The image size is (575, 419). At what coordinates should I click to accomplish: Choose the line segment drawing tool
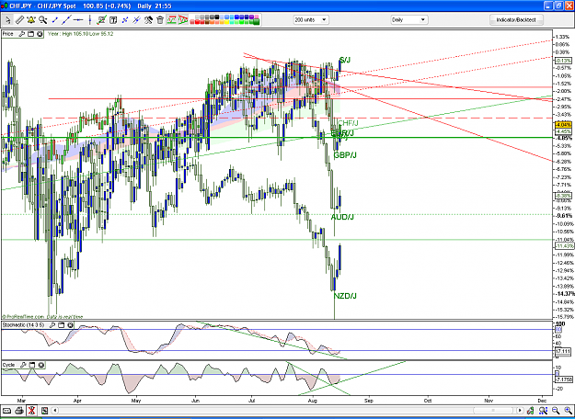[x=54, y=20]
